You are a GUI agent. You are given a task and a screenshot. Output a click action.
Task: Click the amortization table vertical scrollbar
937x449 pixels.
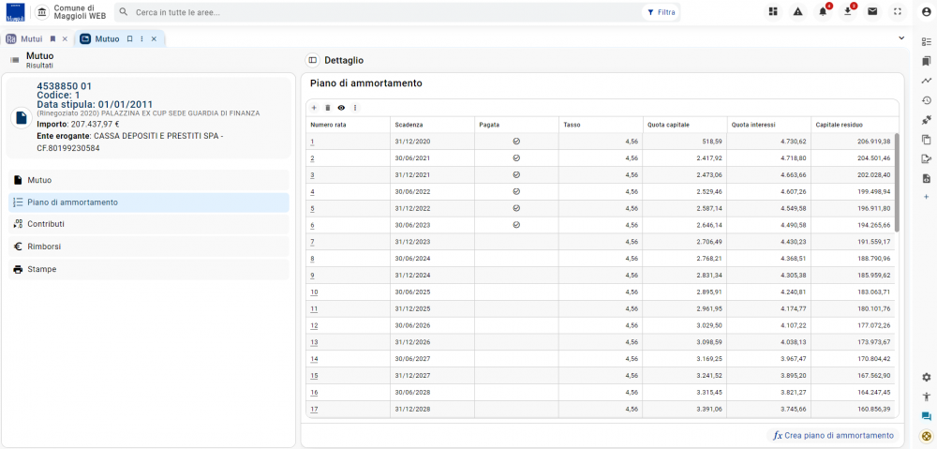[897, 183]
